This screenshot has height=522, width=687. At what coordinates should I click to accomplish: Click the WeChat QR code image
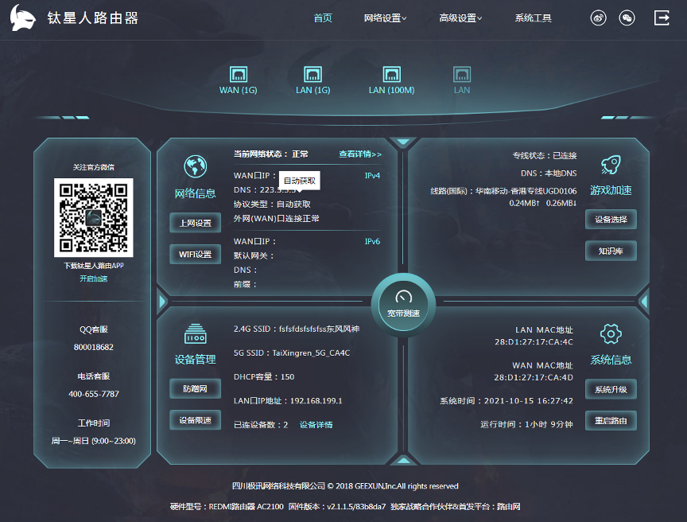coord(93,217)
